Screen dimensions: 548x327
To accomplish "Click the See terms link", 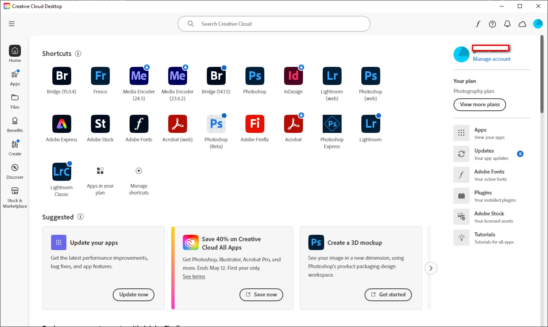I will pos(194,277).
